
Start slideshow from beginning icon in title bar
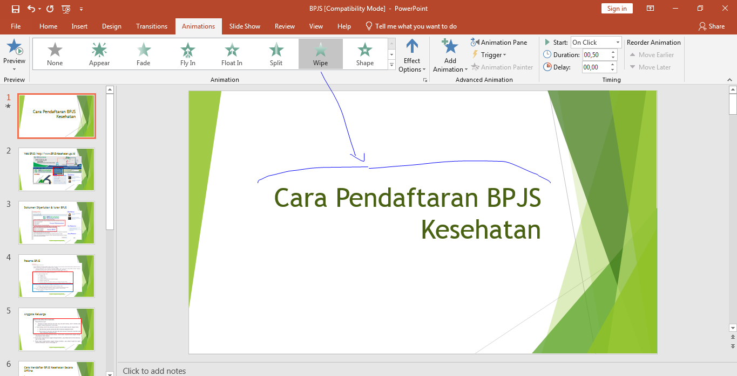(x=66, y=9)
